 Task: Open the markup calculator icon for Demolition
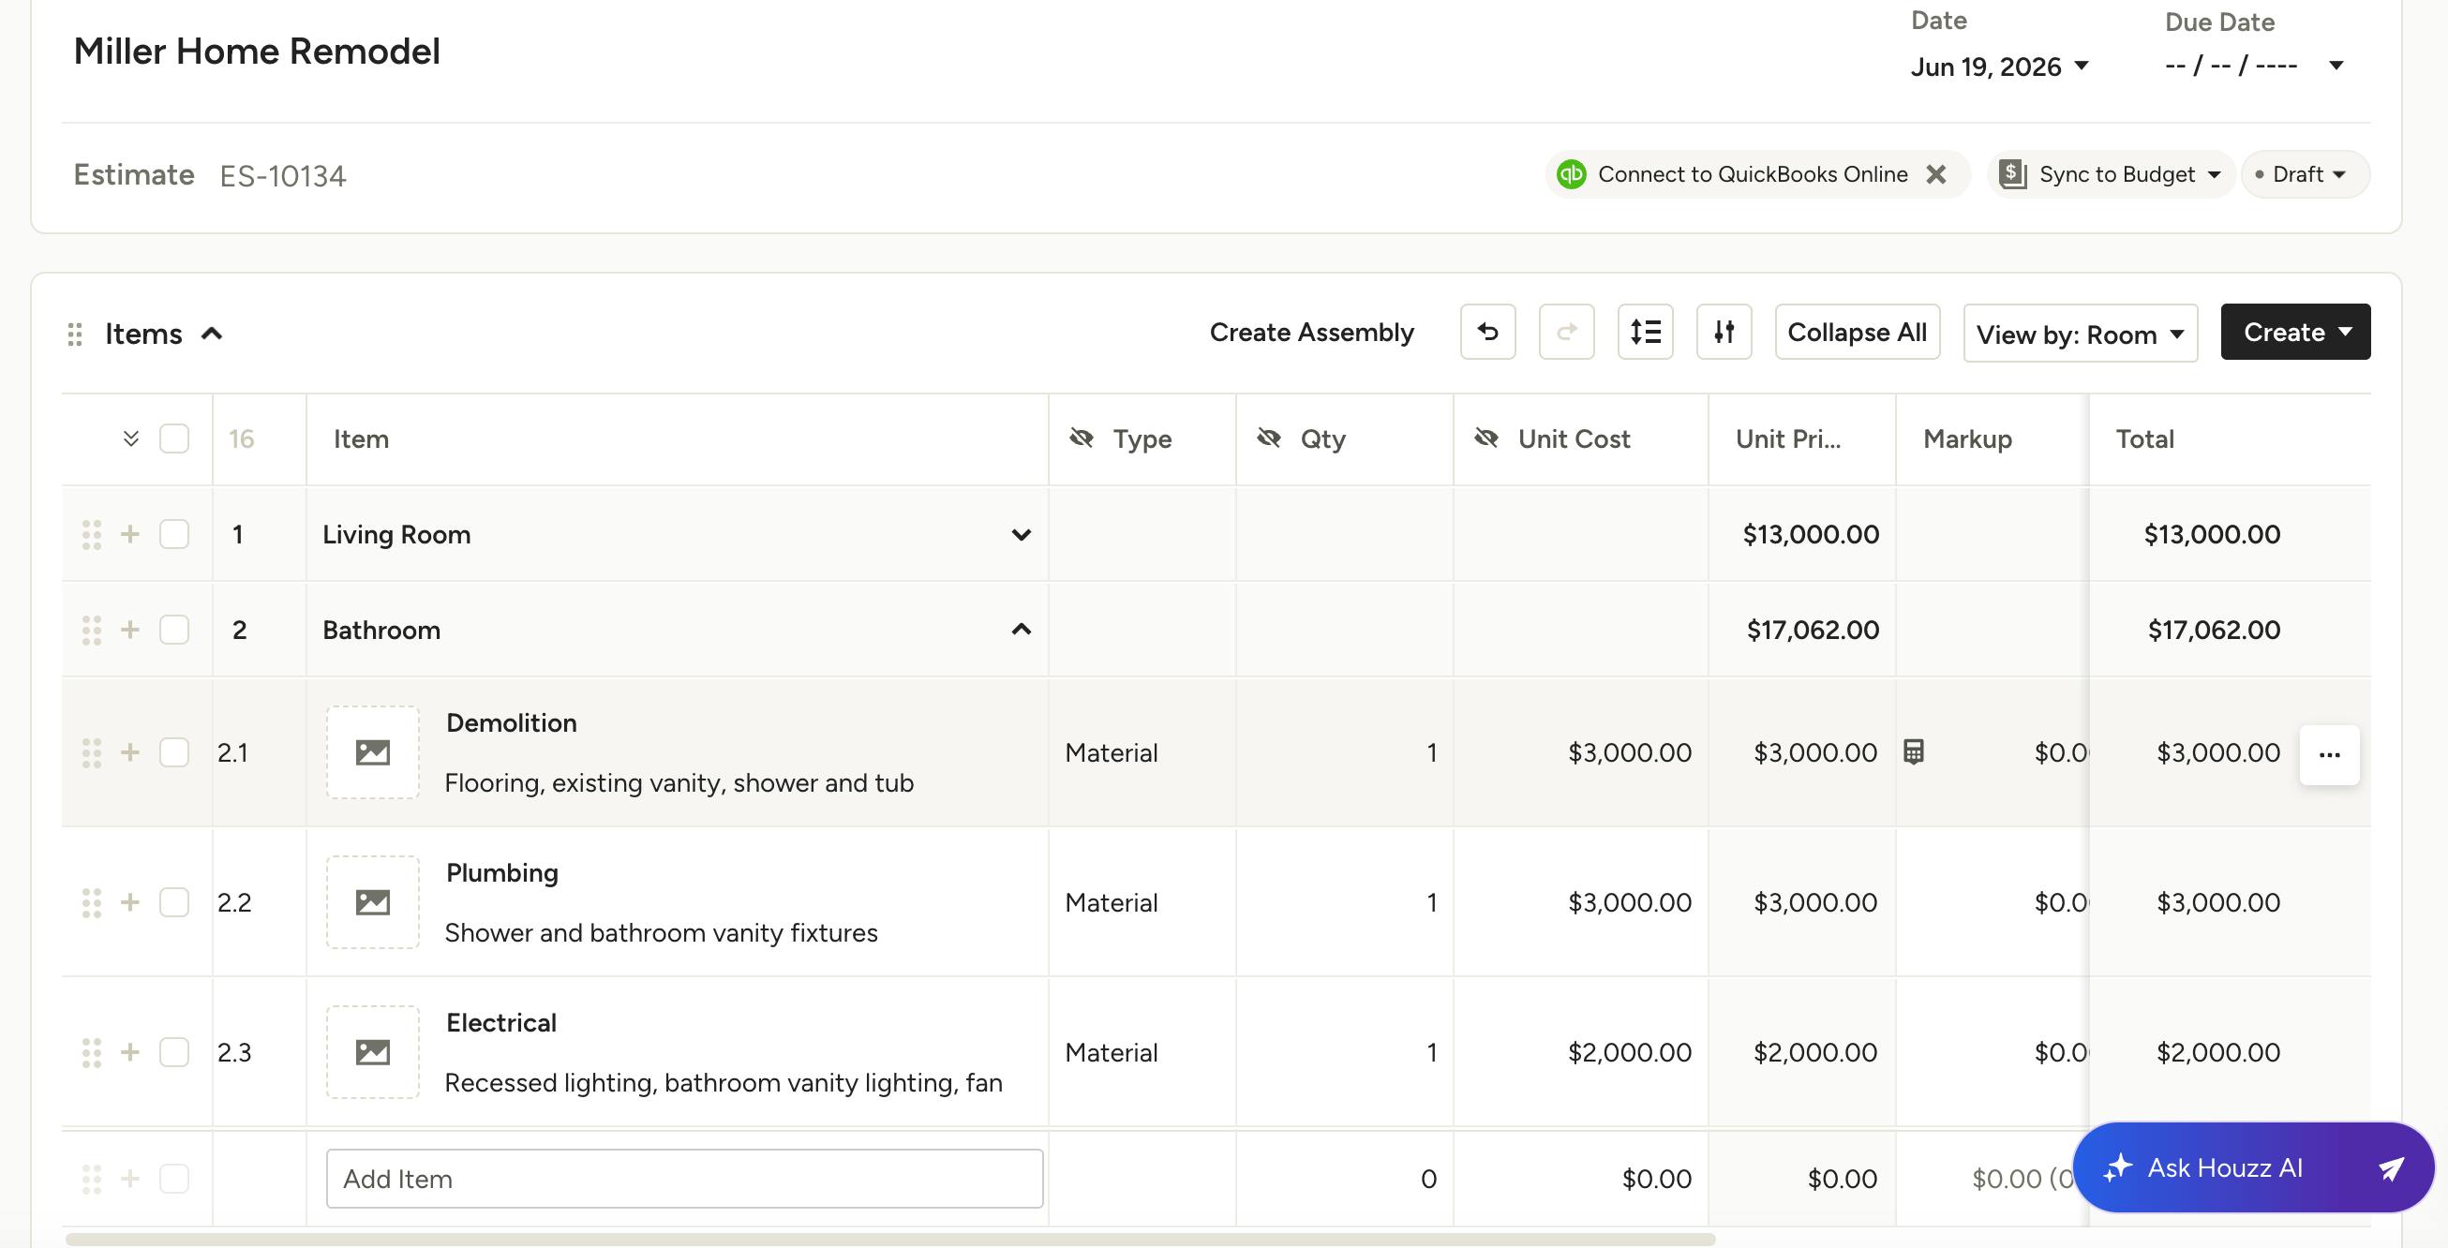pos(1913,752)
